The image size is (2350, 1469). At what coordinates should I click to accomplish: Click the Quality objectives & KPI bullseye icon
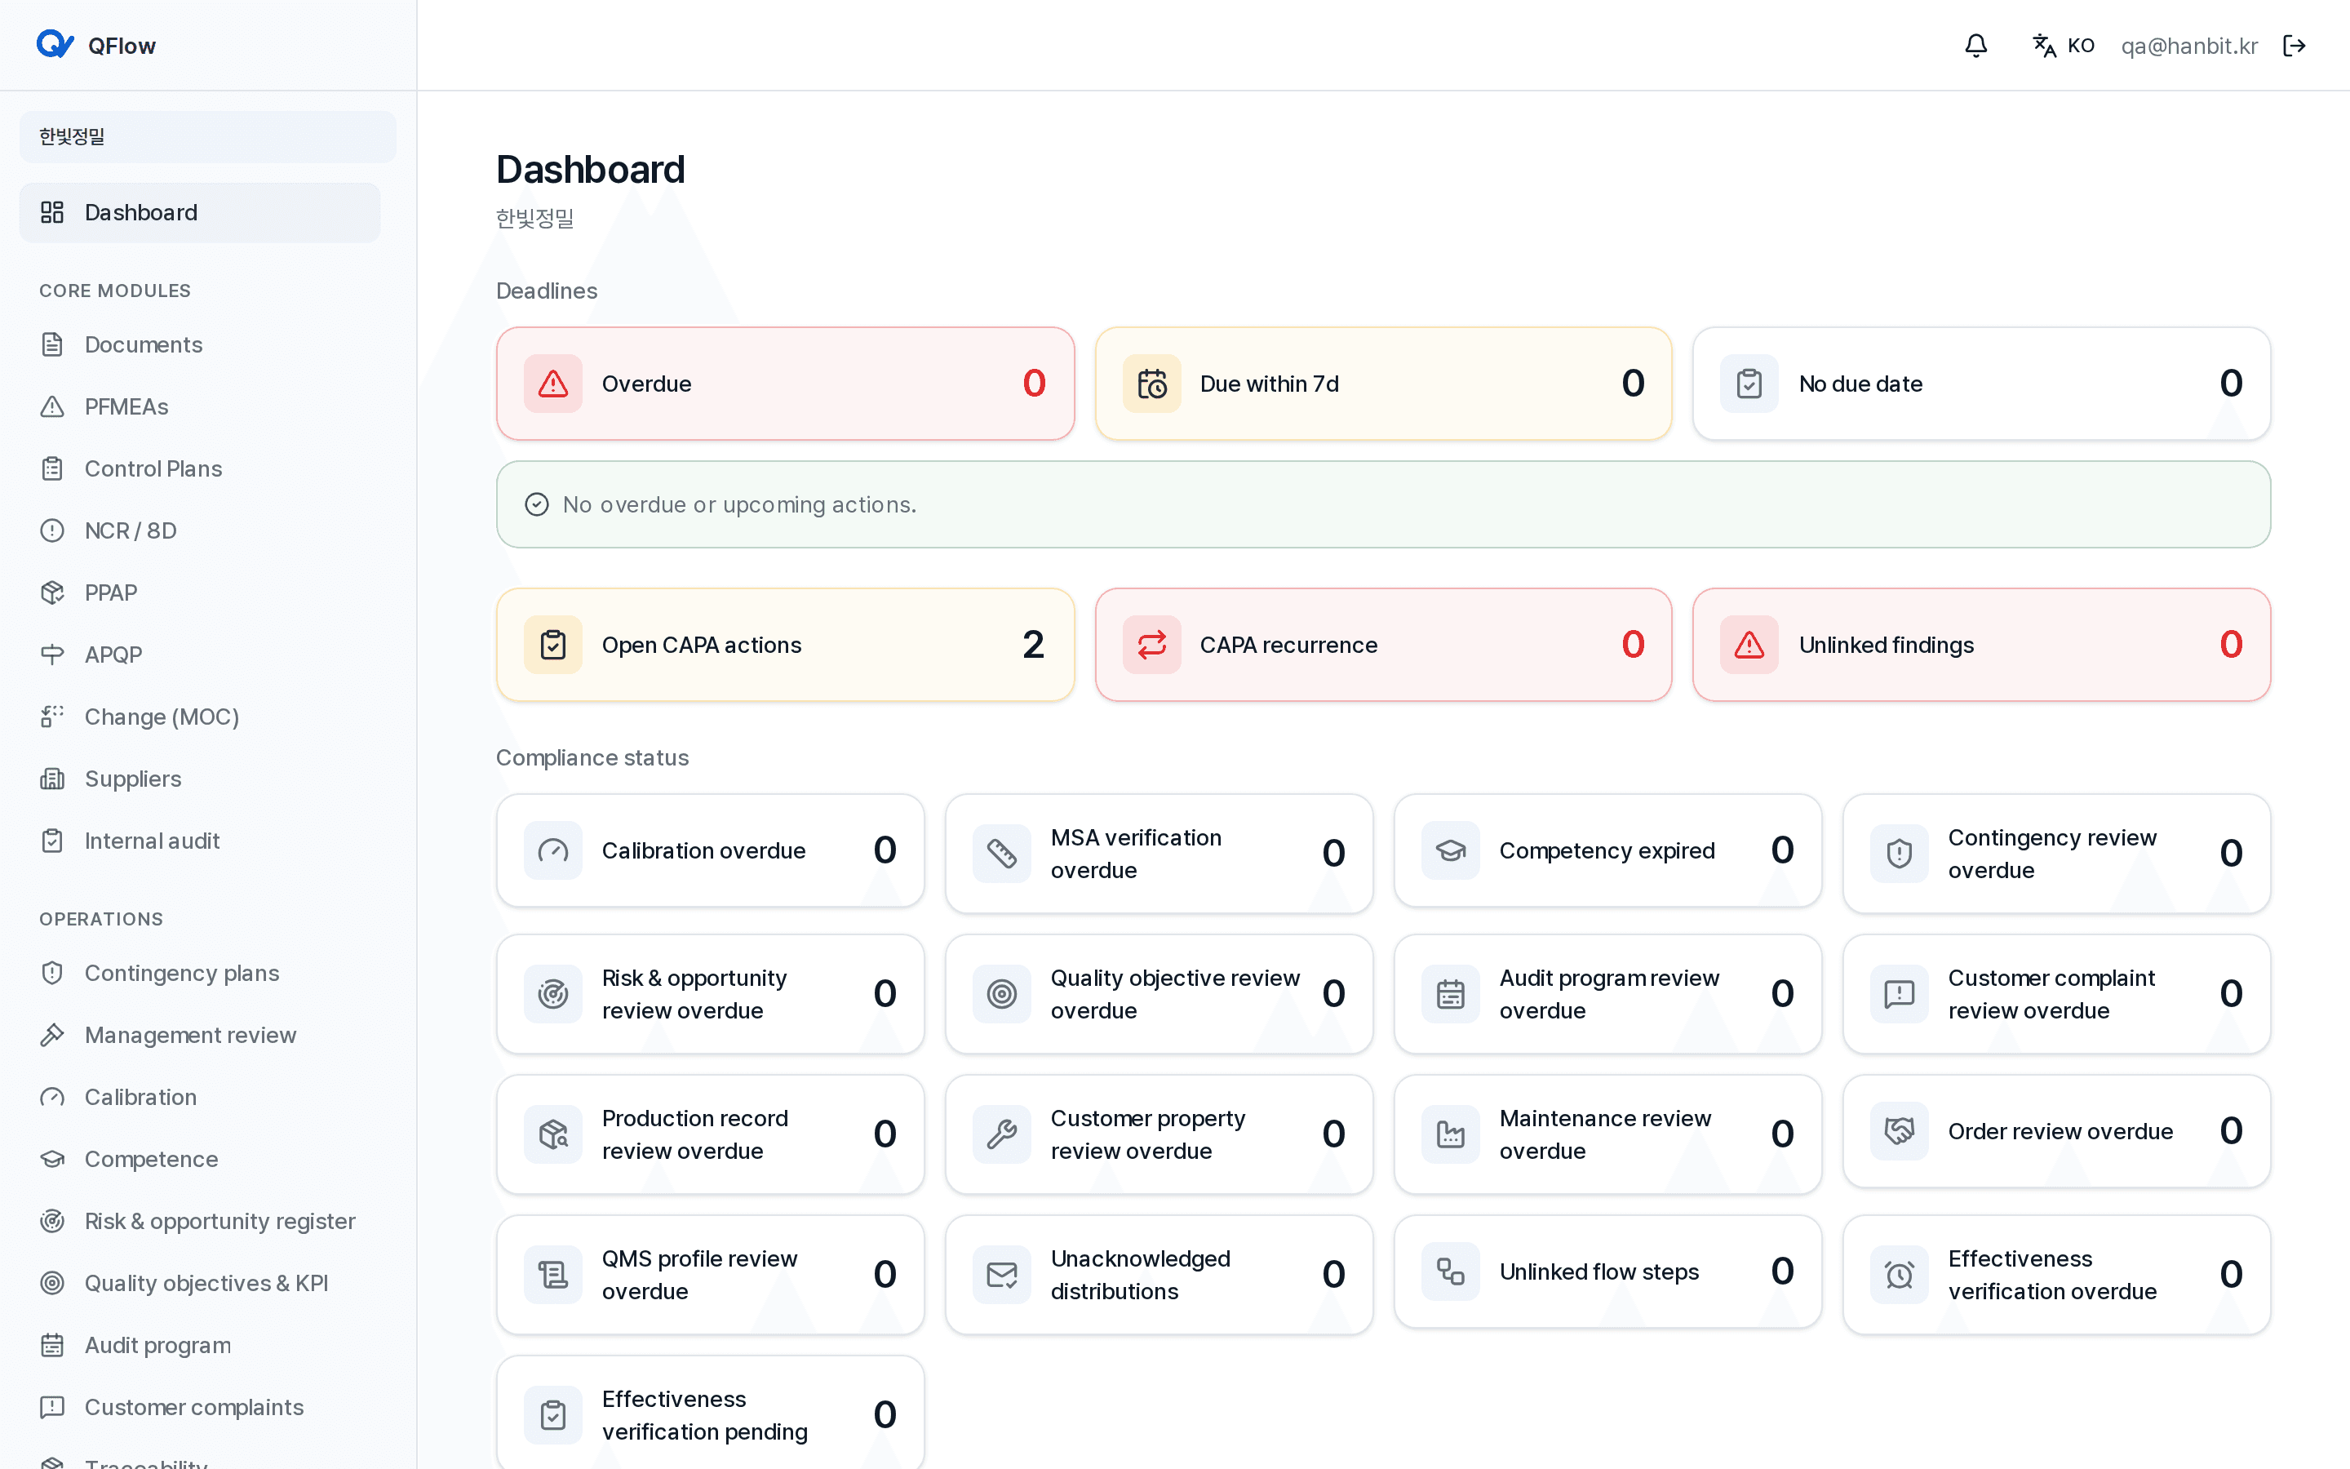click(x=52, y=1284)
